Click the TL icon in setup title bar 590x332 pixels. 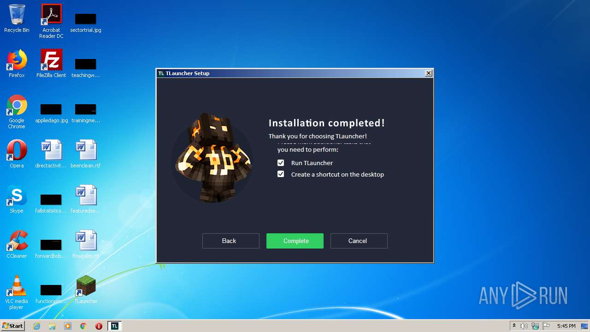click(161, 73)
